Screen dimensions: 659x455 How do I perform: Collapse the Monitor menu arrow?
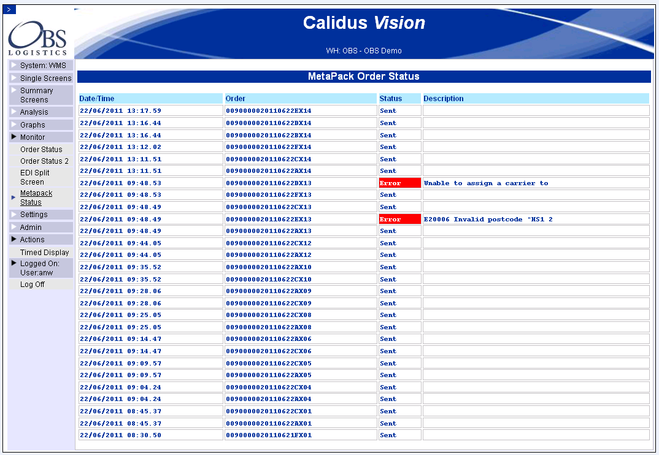coord(14,137)
